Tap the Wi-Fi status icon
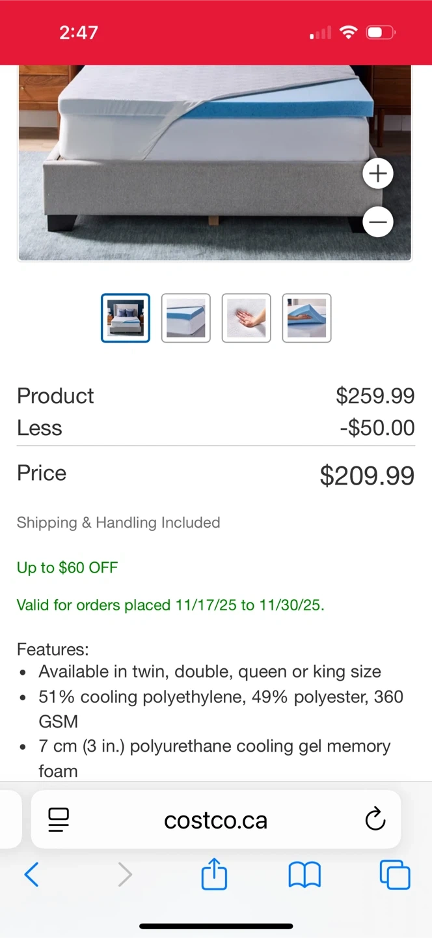The image size is (432, 938). coord(349,33)
